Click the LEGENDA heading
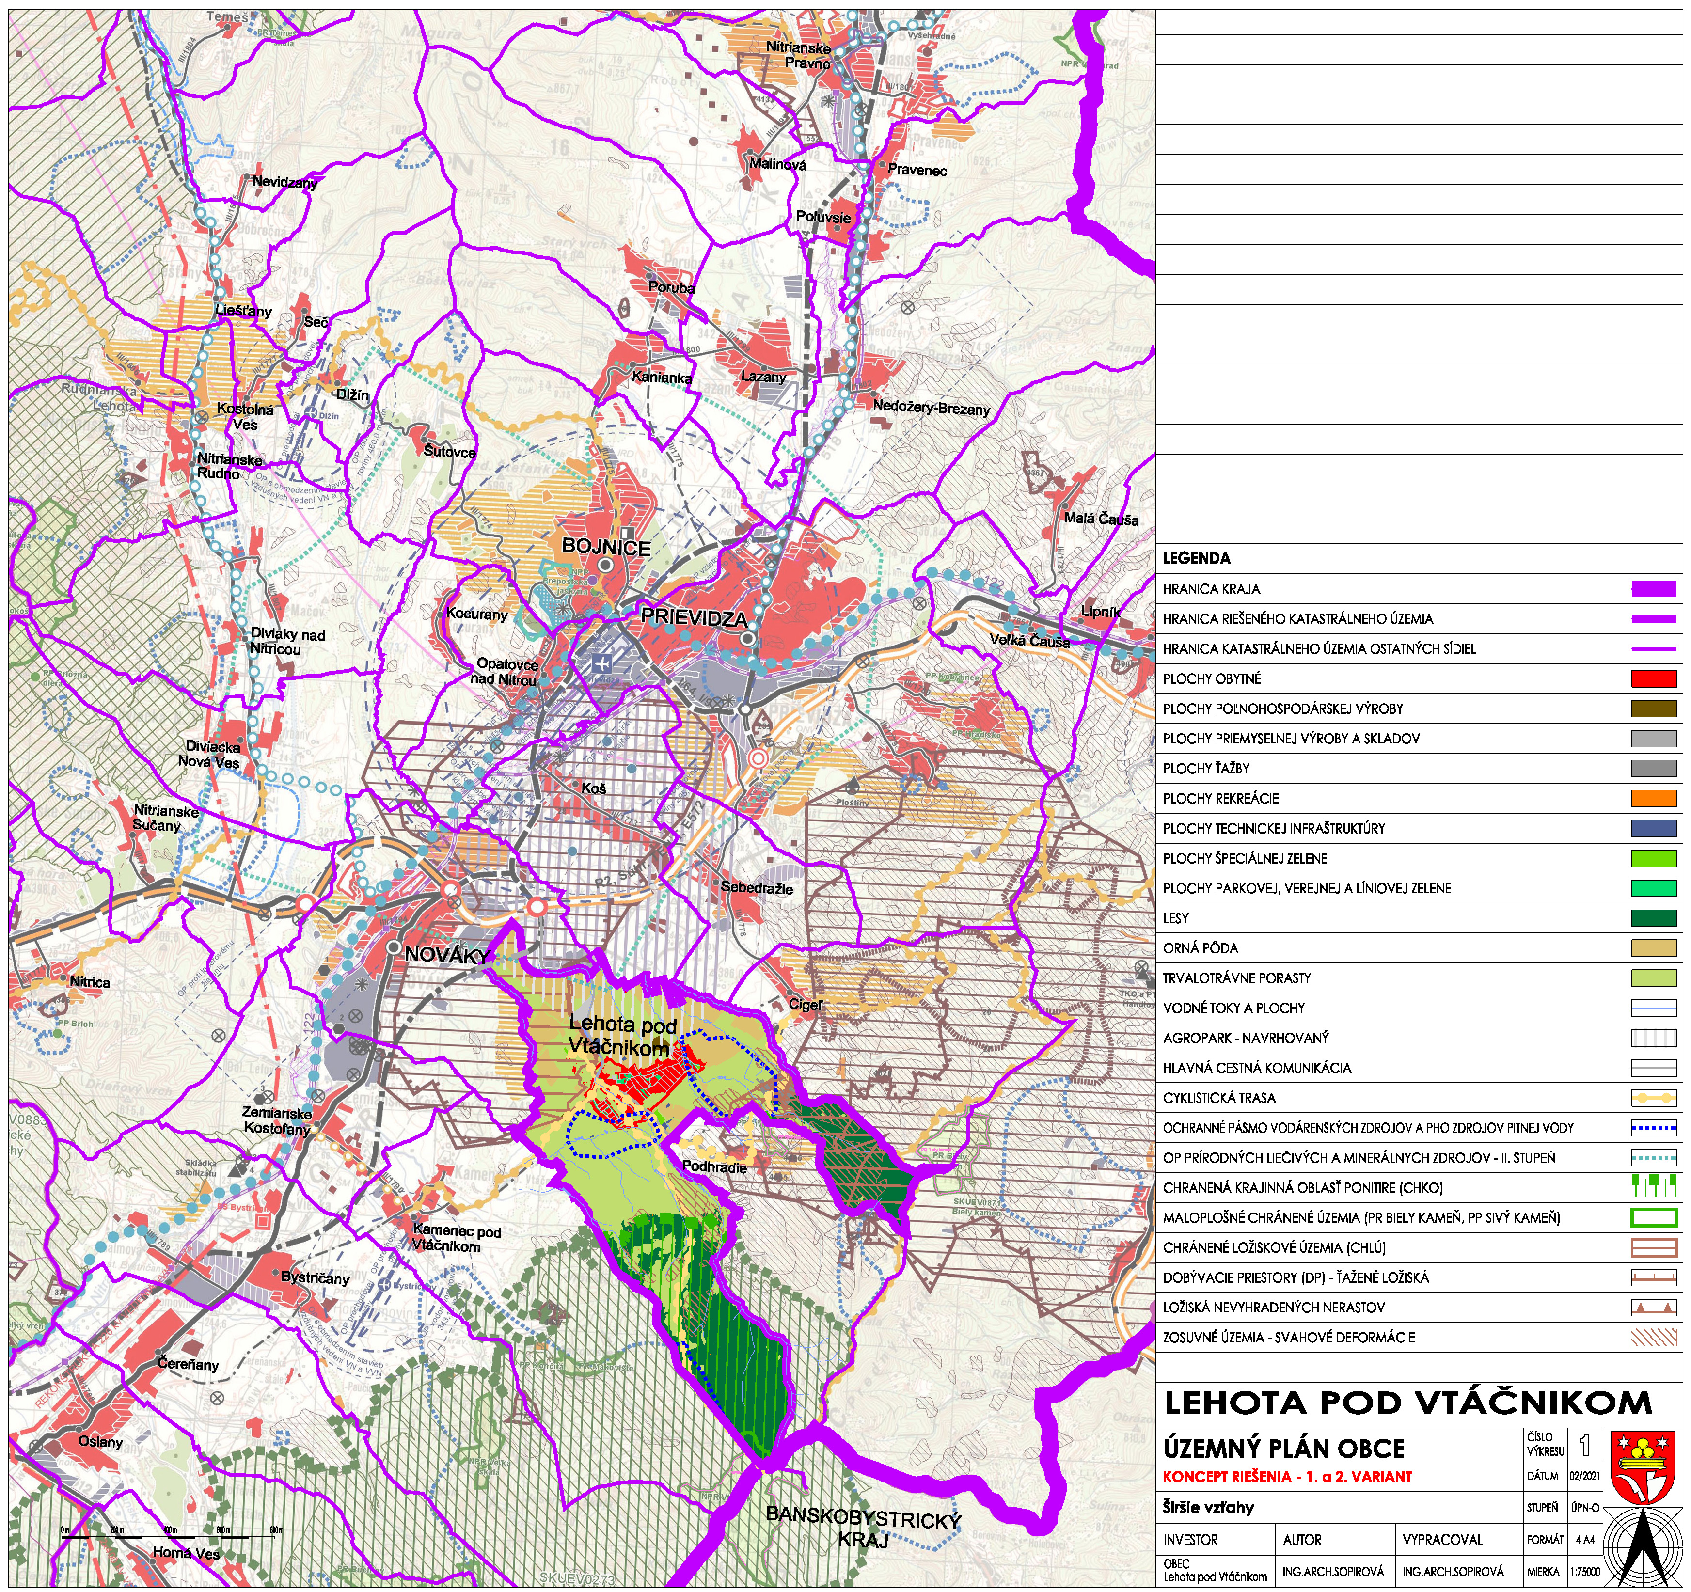Screen dimensions: 1691x1592 pyautogui.click(x=1196, y=559)
